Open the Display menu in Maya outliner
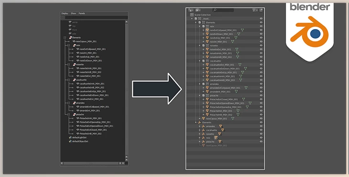 [65, 13]
